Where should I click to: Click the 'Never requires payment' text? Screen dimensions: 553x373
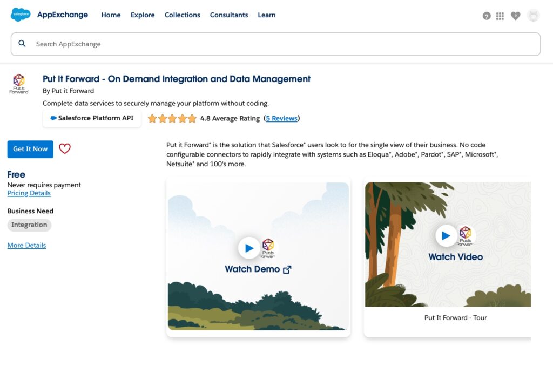pyautogui.click(x=44, y=185)
